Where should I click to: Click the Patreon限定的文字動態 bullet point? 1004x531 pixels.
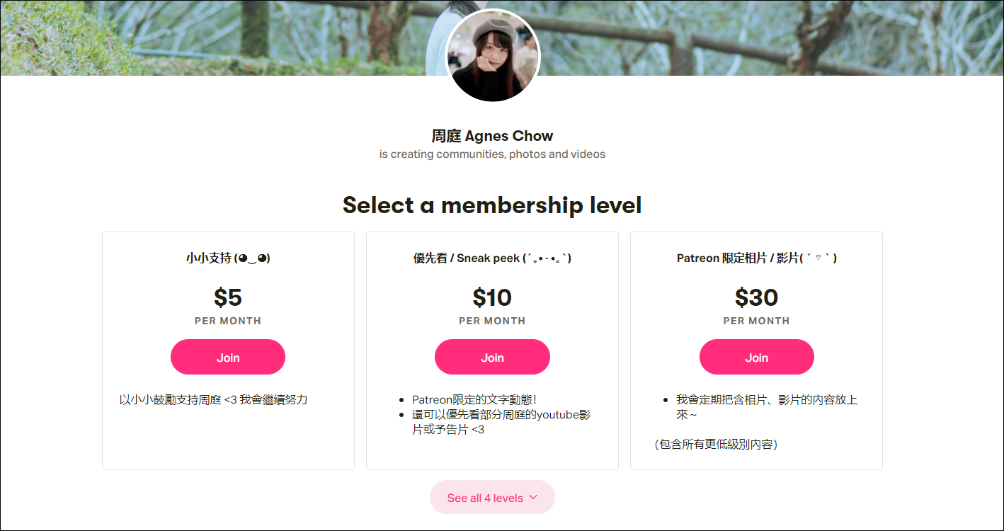479,400
